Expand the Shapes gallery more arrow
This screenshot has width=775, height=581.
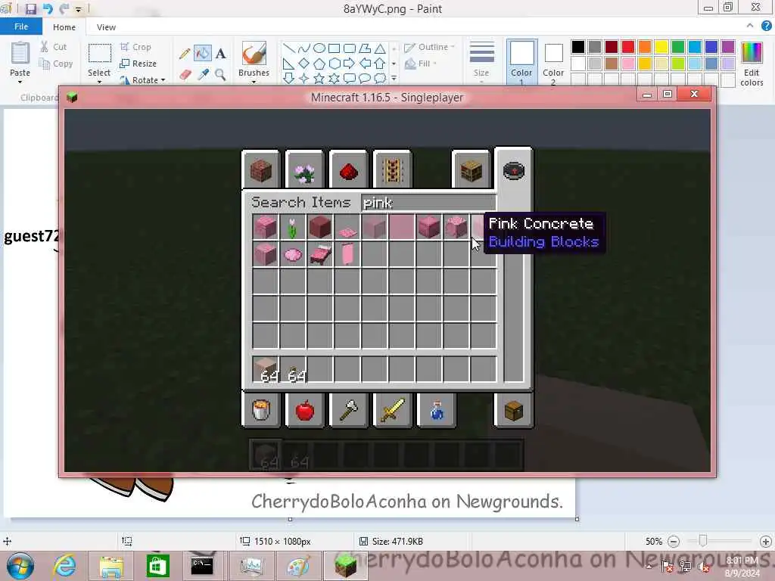click(394, 78)
